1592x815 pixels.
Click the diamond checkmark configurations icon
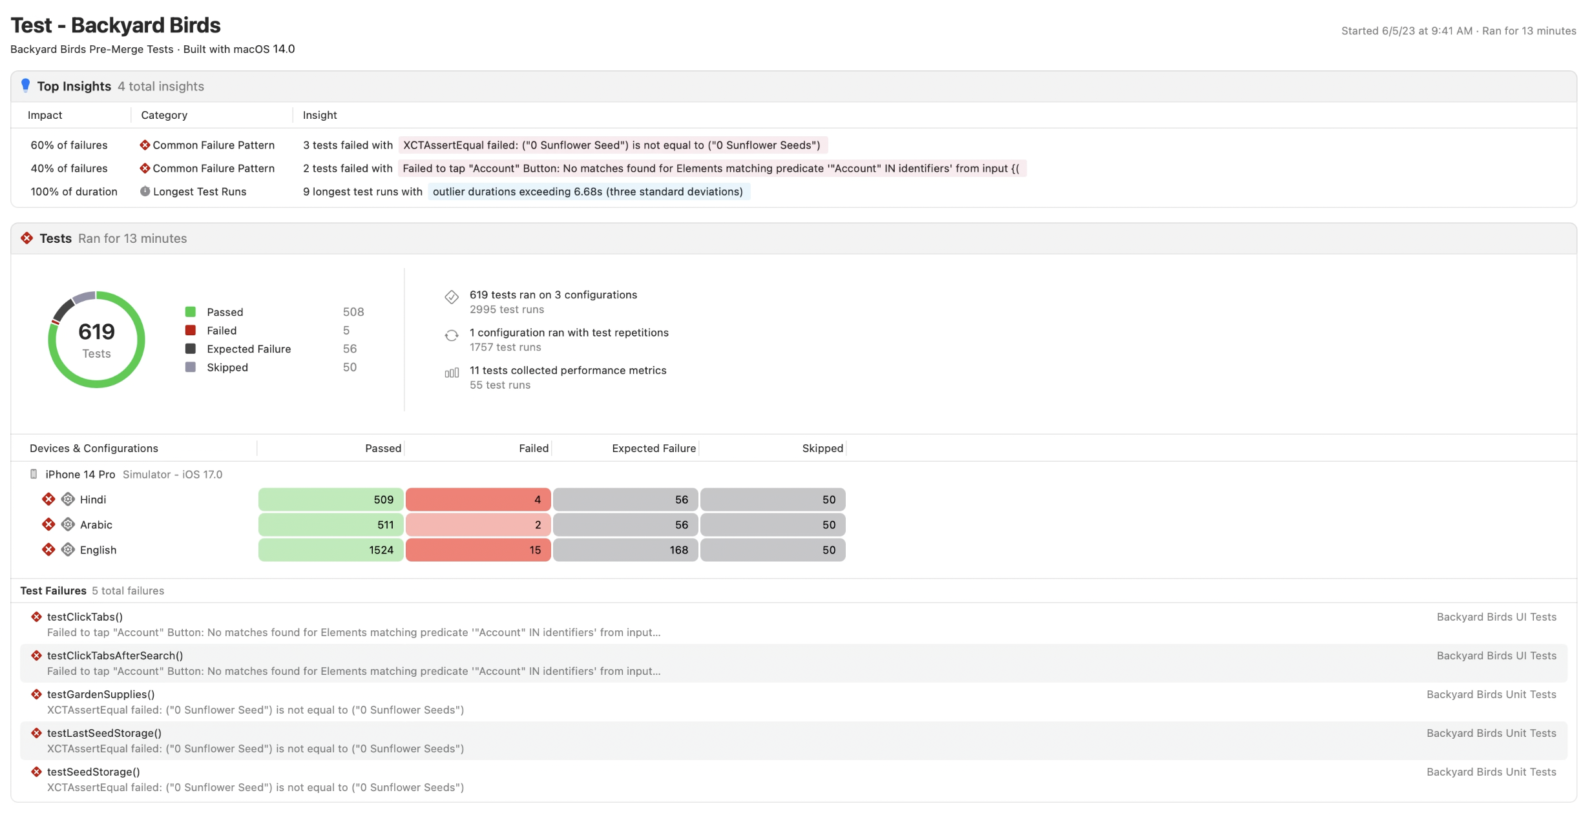point(452,297)
